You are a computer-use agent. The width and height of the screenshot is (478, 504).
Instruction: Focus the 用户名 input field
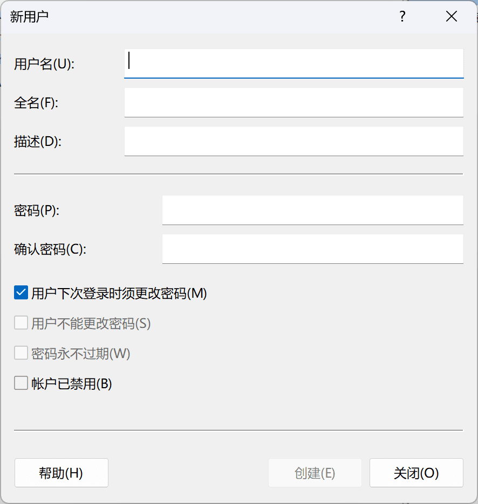(x=293, y=62)
